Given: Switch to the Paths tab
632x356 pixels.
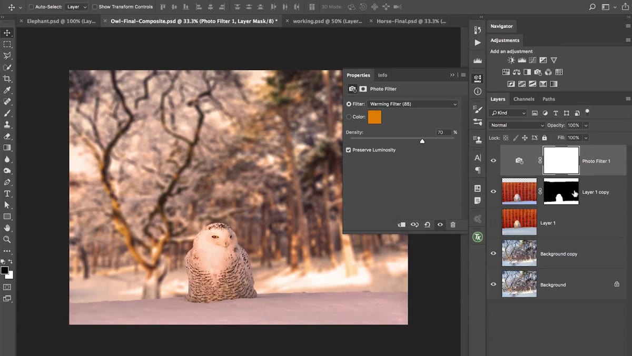Looking at the screenshot, I should click(x=549, y=99).
